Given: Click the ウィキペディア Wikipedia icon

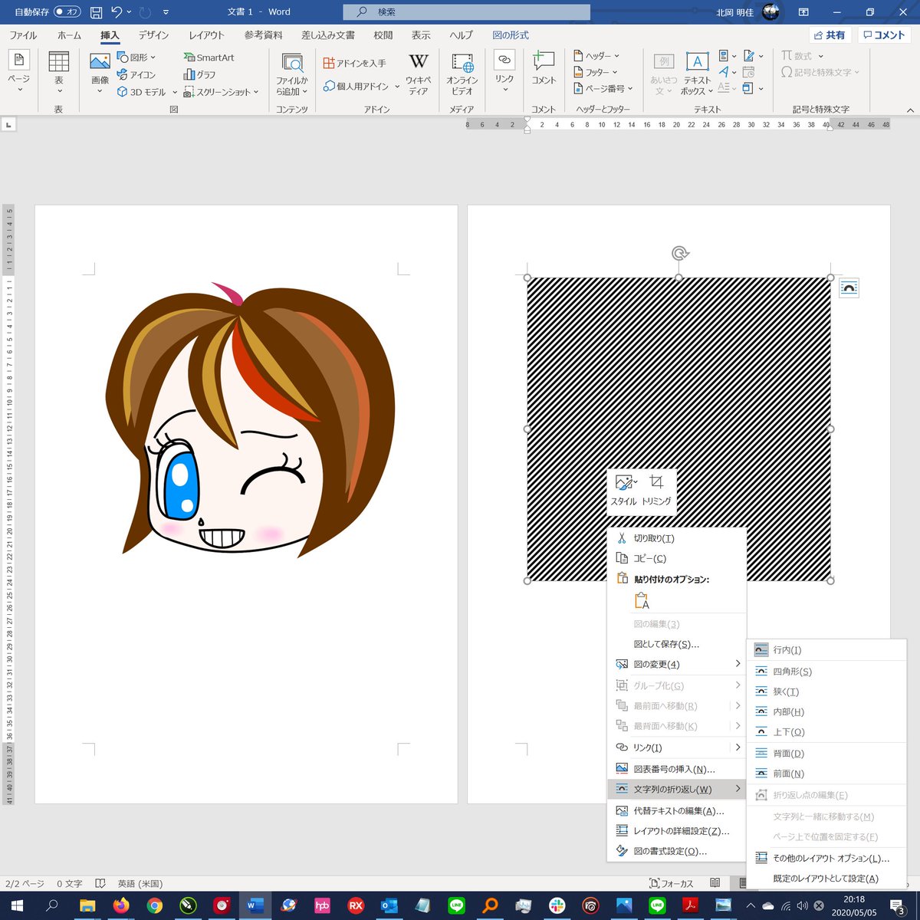Looking at the screenshot, I should tap(418, 74).
